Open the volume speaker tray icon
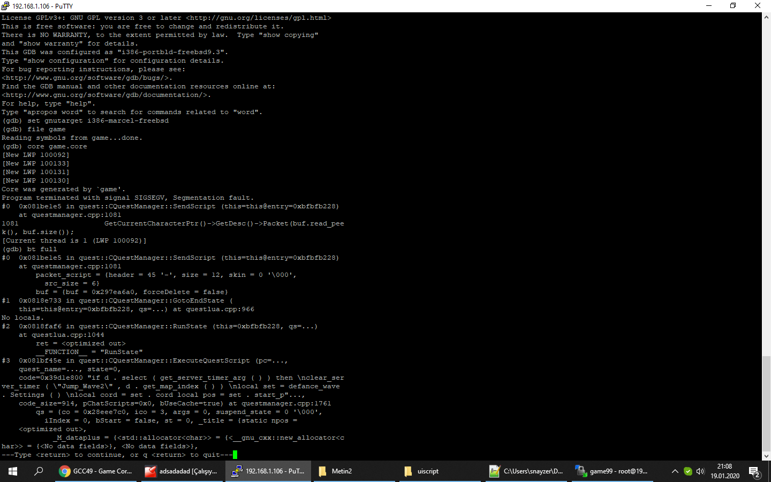The width and height of the screenshot is (771, 482). (700, 471)
